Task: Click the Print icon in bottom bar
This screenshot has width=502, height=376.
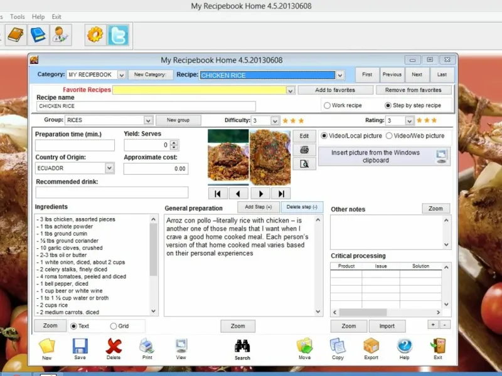Action: pos(147,349)
